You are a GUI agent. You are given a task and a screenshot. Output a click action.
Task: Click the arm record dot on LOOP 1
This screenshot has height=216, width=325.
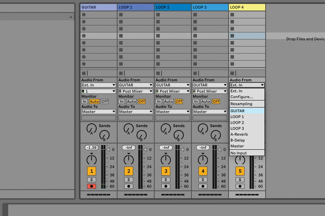pyautogui.click(x=129, y=186)
